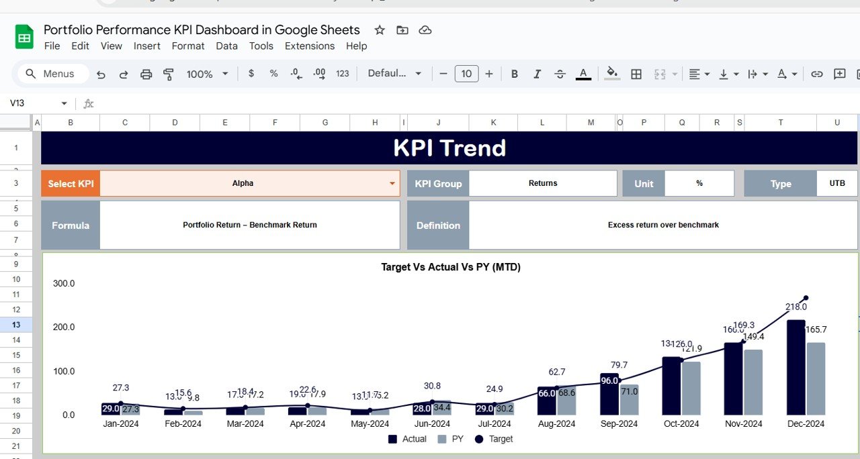
Task: Toggle bold formatting
Action: coord(515,74)
